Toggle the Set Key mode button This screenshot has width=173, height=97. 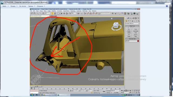tap(108, 93)
